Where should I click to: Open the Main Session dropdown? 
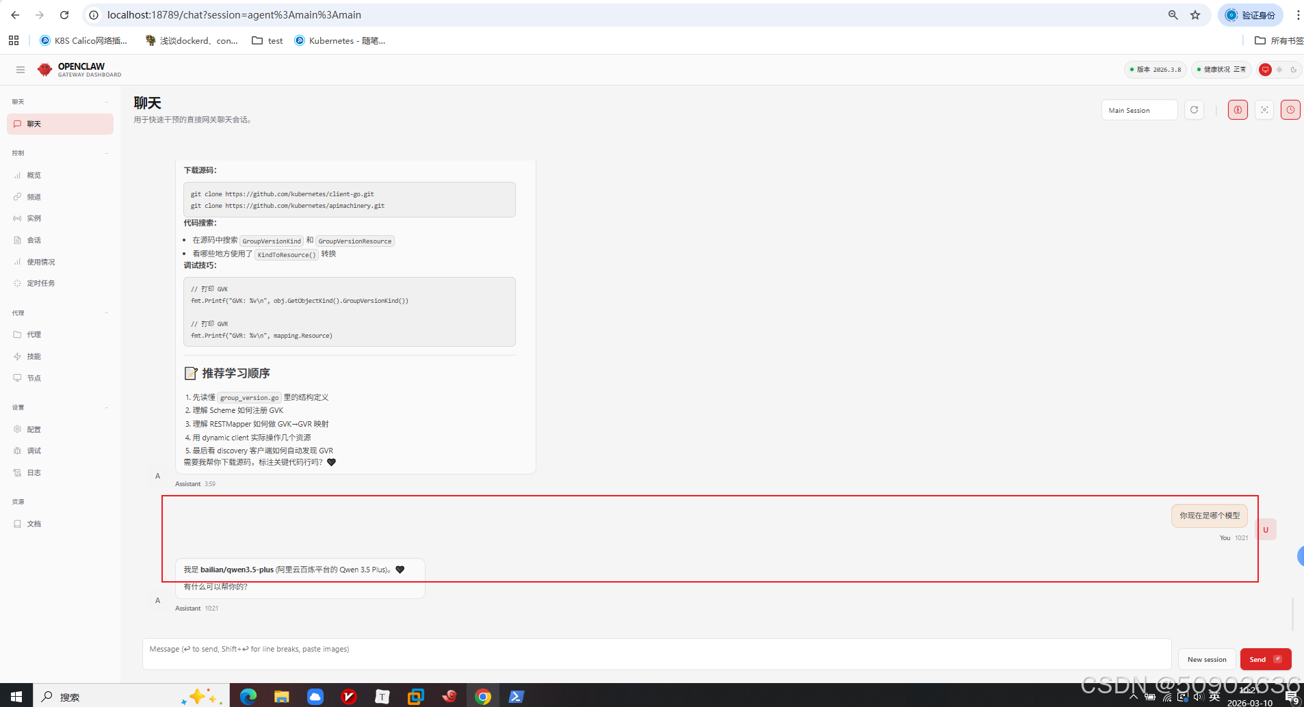click(x=1139, y=110)
